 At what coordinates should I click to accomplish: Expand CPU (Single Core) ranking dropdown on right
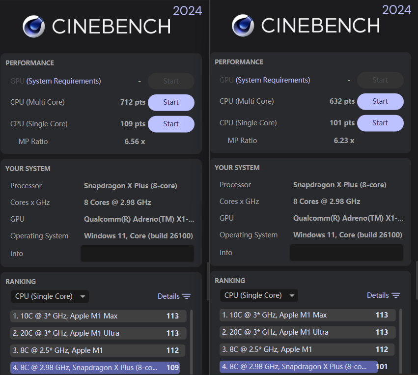(259, 295)
